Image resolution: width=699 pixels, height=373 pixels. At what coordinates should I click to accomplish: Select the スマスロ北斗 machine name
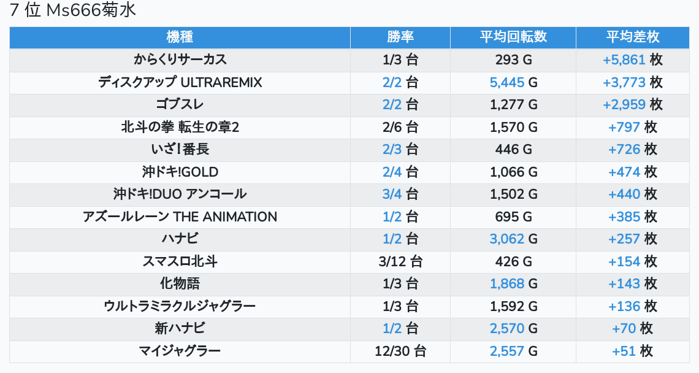[x=180, y=261]
